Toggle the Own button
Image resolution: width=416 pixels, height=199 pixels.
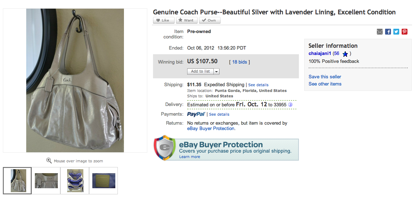(209, 20)
